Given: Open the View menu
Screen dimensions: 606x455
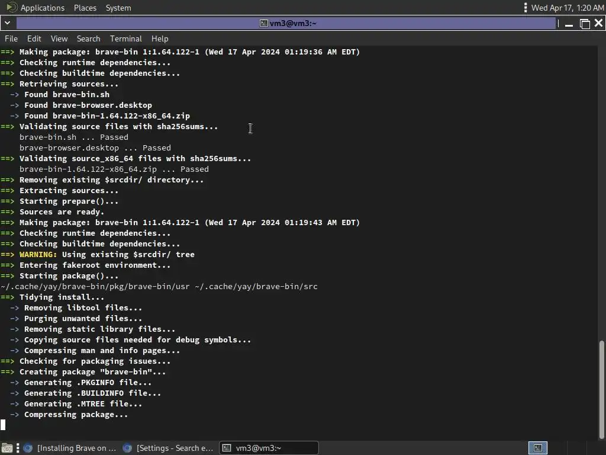Looking at the screenshot, I should click(59, 39).
